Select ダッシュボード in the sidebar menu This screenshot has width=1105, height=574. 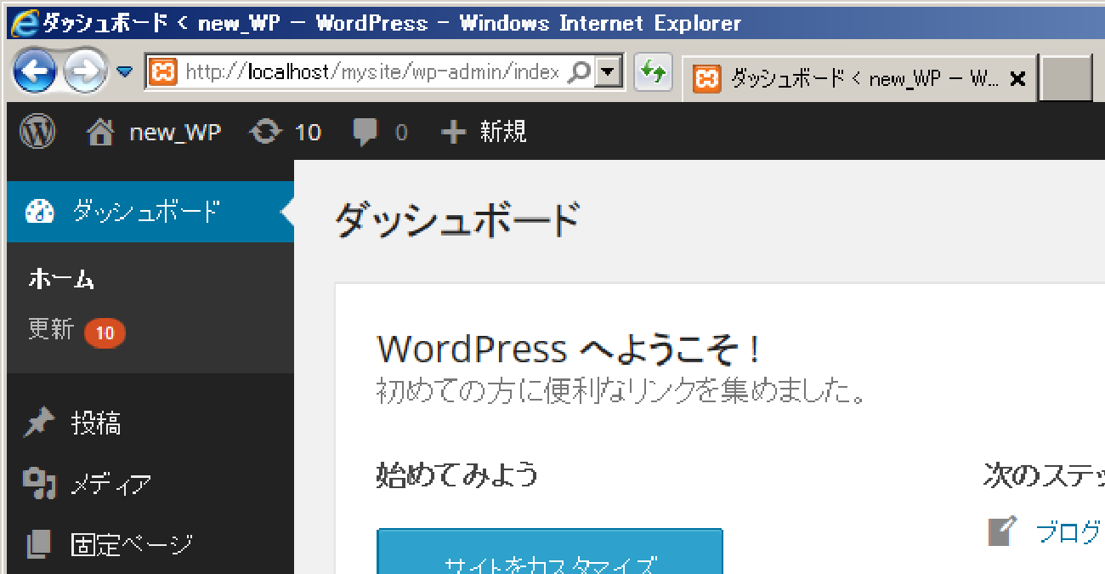coord(145,211)
